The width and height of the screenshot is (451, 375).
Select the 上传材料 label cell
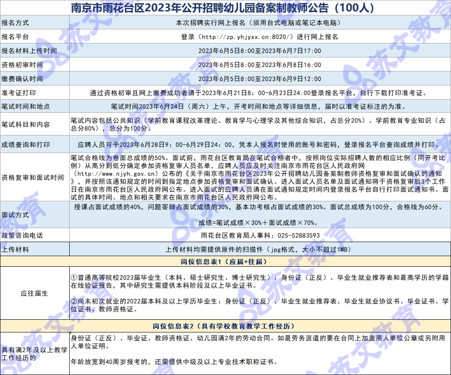35,249
